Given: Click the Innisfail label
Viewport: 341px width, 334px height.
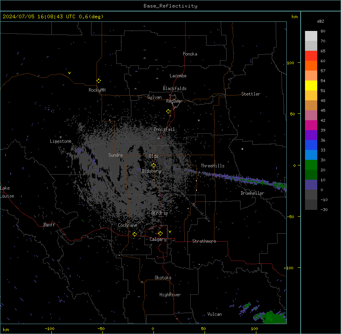Looking at the screenshot, I should 164,129.
